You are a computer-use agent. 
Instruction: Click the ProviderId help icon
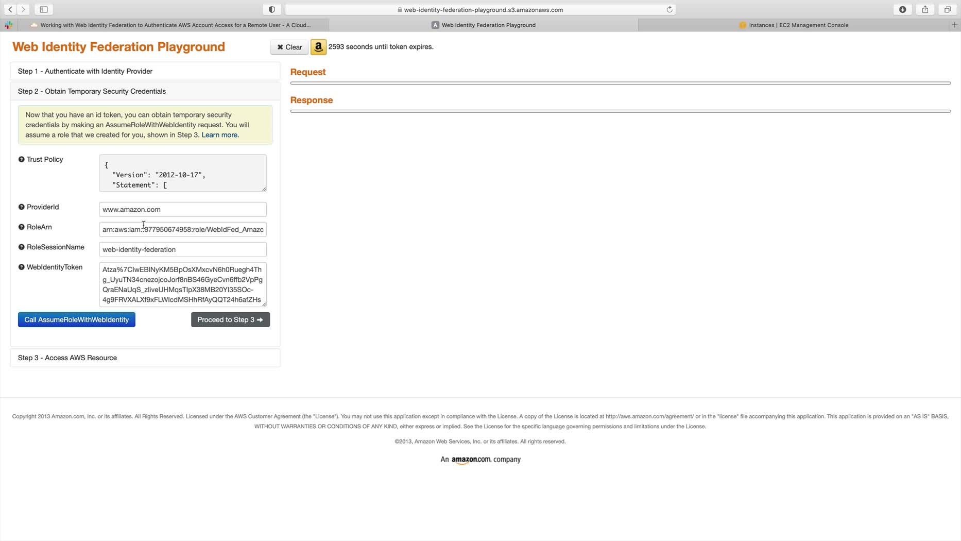coord(22,207)
